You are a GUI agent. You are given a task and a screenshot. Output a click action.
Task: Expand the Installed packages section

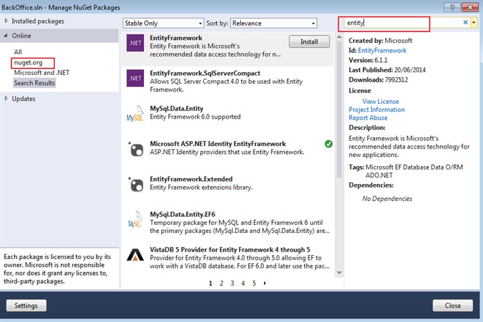tap(6, 21)
